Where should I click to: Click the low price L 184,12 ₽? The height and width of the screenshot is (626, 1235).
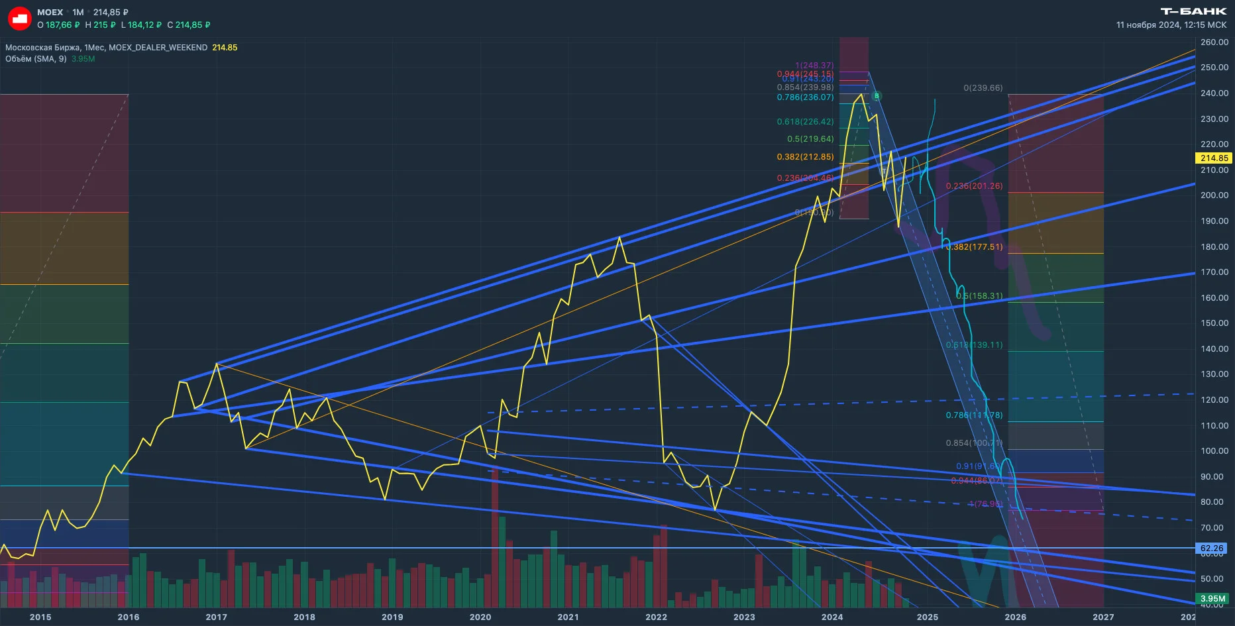141,25
